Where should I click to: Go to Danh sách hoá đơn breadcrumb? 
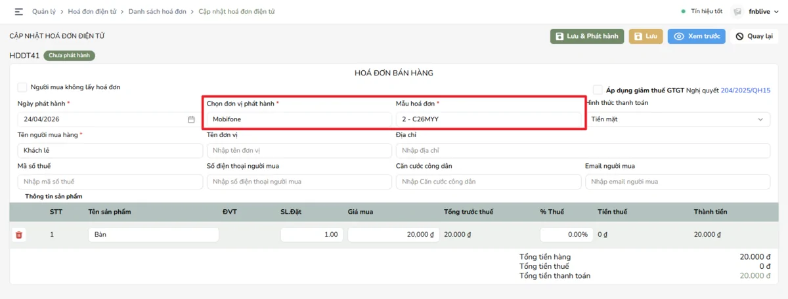click(157, 12)
